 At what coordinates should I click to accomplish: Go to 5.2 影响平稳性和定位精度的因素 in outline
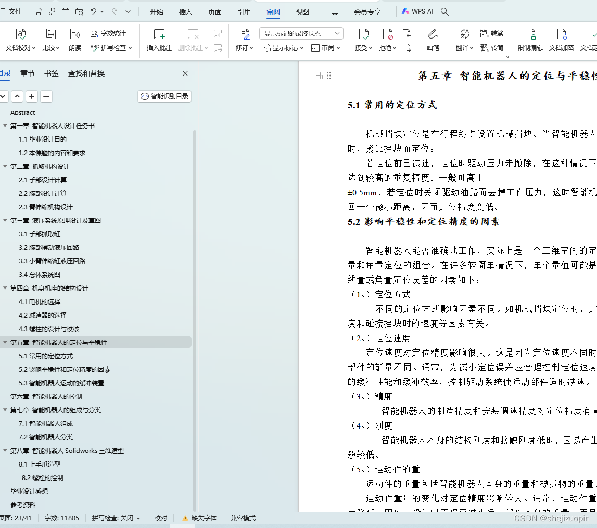[x=65, y=370]
